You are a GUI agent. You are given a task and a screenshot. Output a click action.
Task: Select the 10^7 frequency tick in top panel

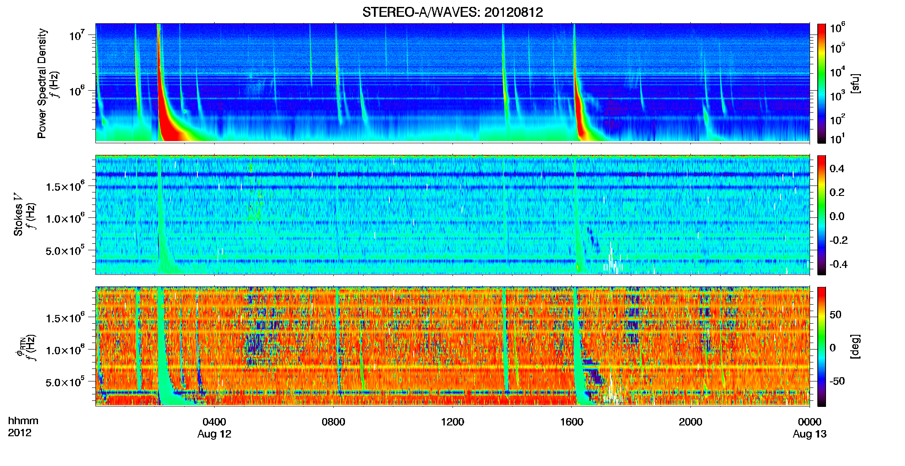pos(76,35)
